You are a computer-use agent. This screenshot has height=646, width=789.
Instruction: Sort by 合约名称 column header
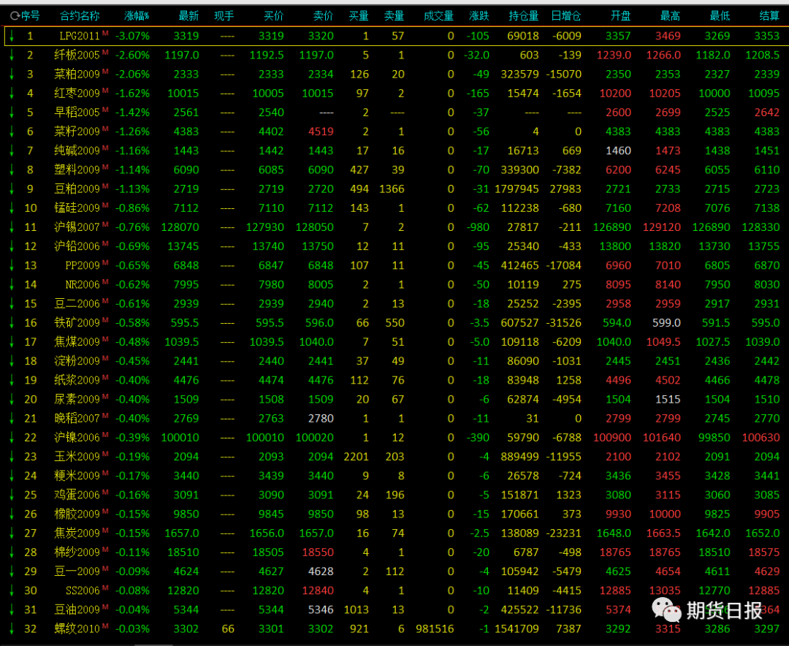[x=80, y=16]
